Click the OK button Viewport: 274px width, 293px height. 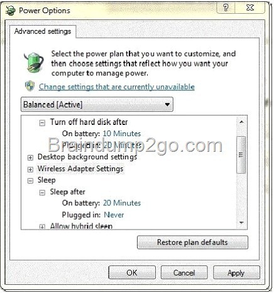tap(132, 272)
